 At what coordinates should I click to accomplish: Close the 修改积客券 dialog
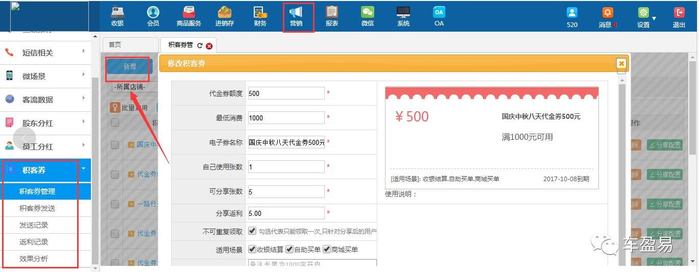pyautogui.click(x=621, y=63)
